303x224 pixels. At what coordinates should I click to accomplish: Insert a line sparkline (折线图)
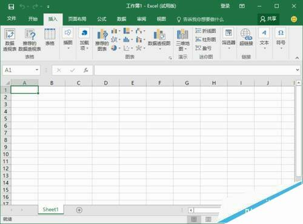tap(205, 31)
